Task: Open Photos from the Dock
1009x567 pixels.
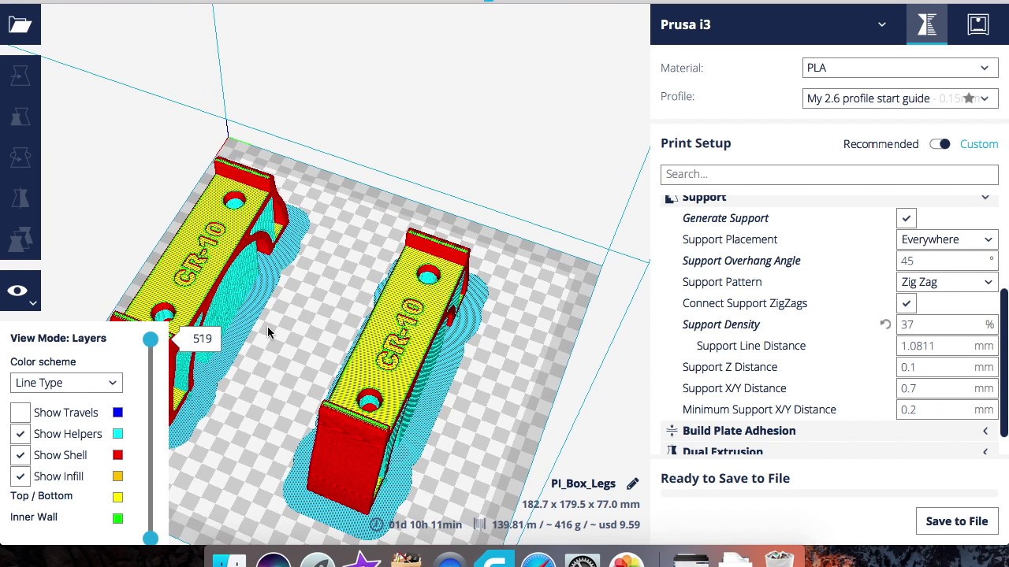Action: [x=627, y=561]
